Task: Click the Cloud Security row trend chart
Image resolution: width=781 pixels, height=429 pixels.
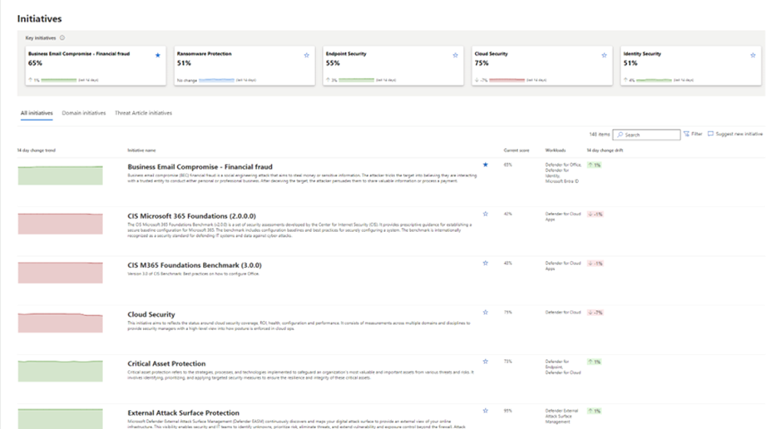Action: point(60,323)
